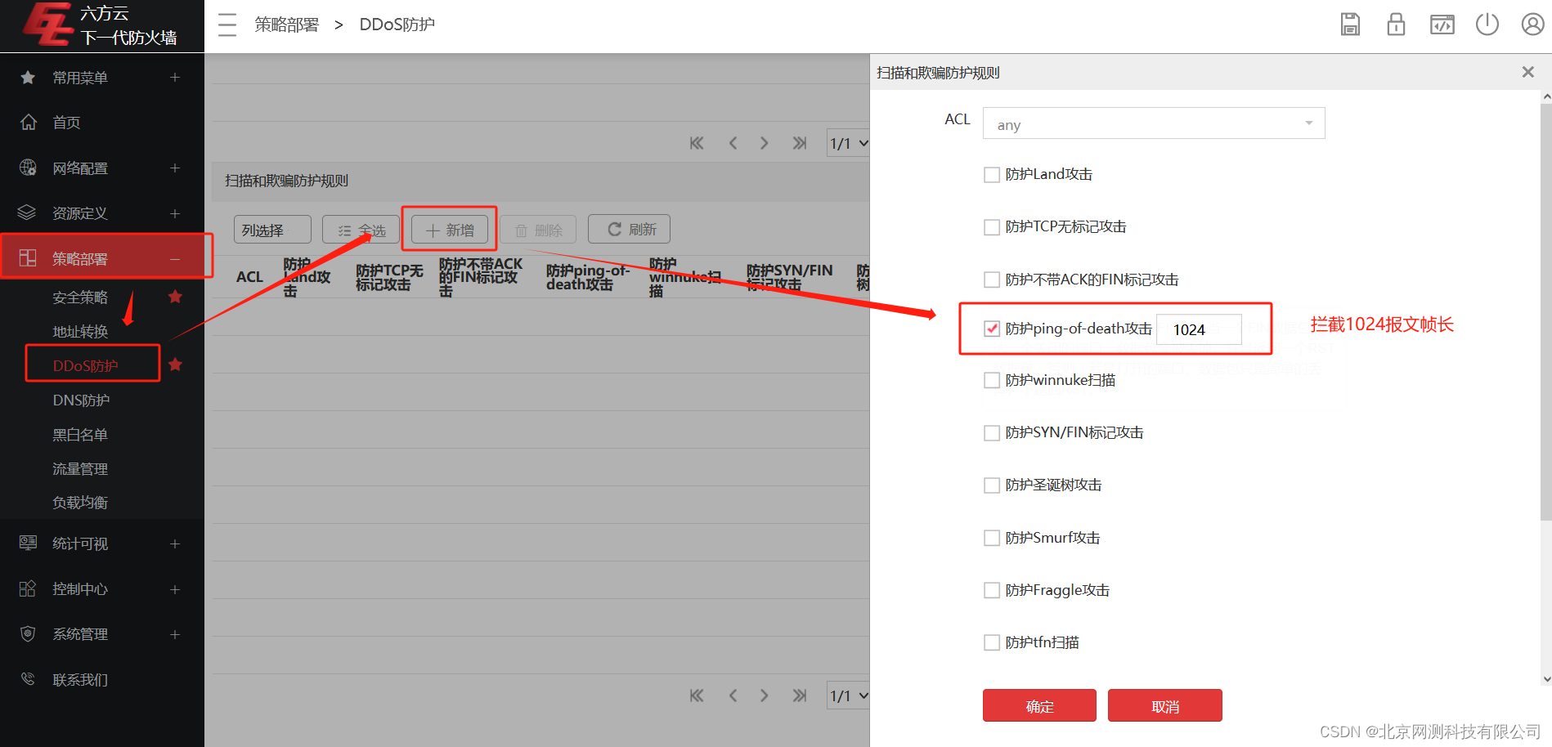Image resolution: width=1552 pixels, height=747 pixels.
Task: Click the home icon beside 首页
Action: coord(28,123)
